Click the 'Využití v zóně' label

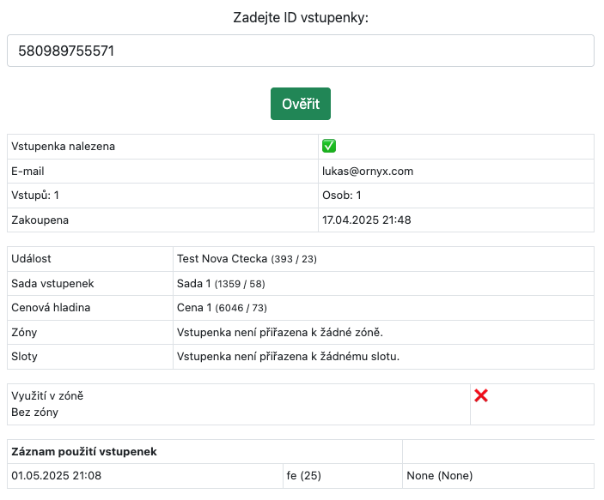(x=47, y=395)
